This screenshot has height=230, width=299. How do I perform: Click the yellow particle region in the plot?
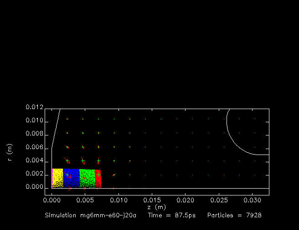pyautogui.click(x=58, y=178)
